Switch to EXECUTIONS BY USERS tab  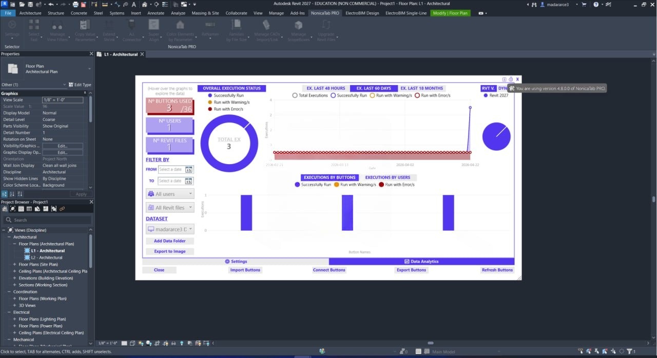click(x=388, y=177)
